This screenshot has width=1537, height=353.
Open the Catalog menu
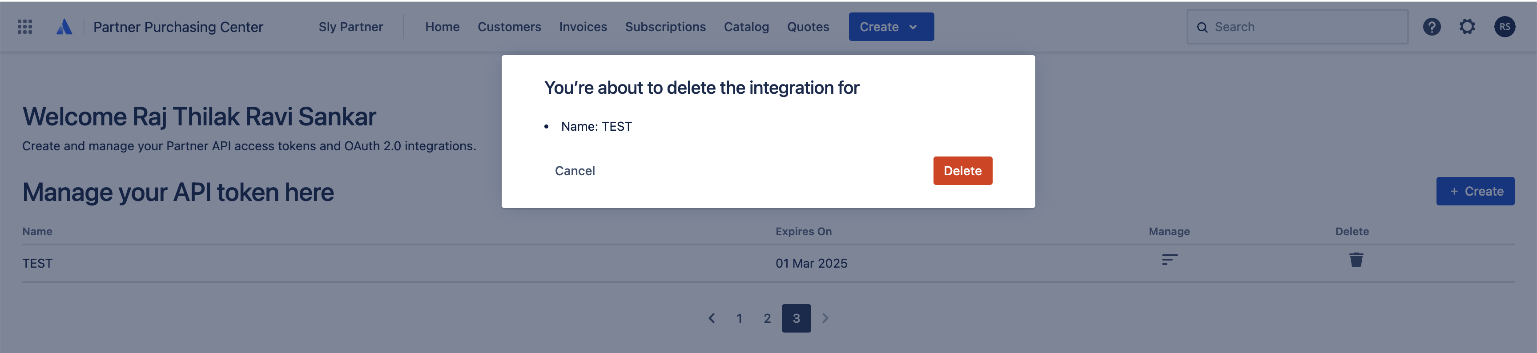pyautogui.click(x=746, y=27)
